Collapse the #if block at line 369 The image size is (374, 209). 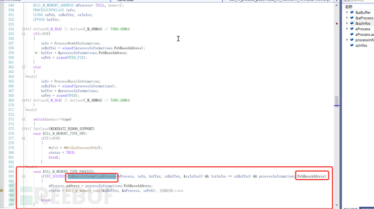[23, 100]
